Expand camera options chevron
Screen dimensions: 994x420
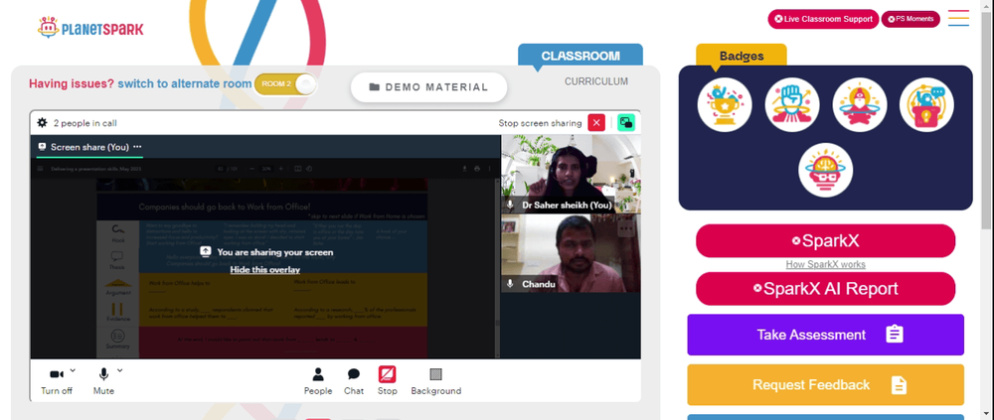73,370
